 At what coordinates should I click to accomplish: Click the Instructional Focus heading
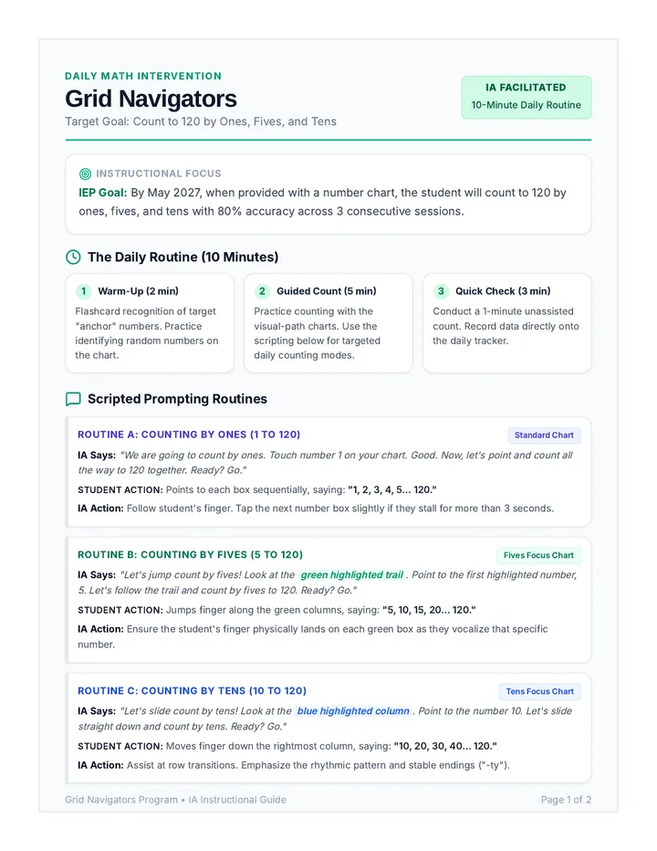[x=159, y=173]
